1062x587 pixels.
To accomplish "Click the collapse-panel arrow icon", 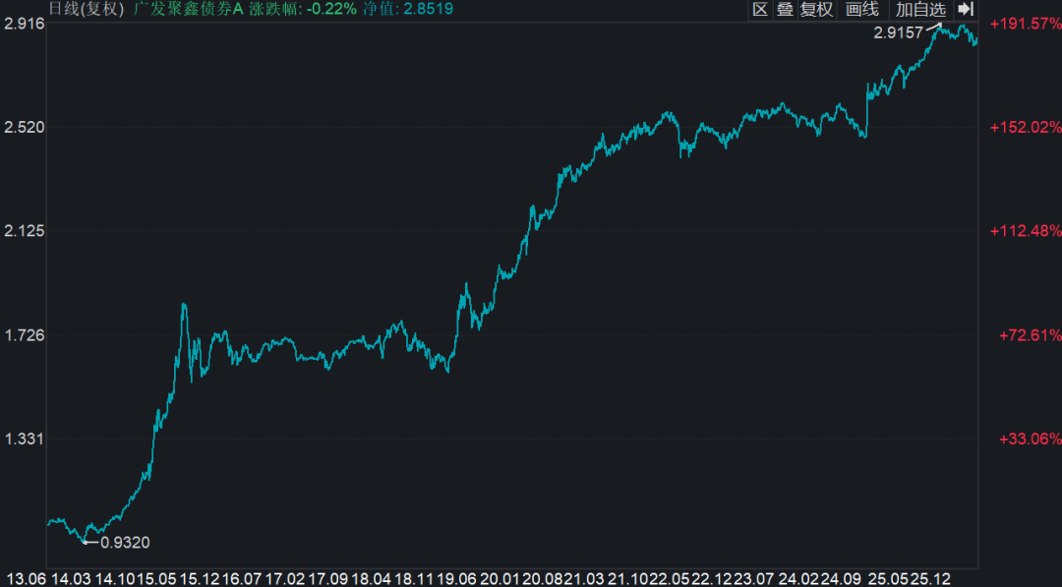I will click(965, 10).
